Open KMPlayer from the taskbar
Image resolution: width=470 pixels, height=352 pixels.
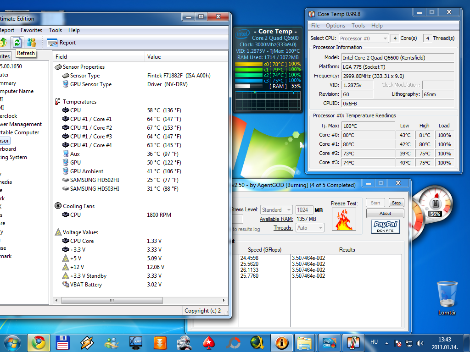(x=136, y=343)
